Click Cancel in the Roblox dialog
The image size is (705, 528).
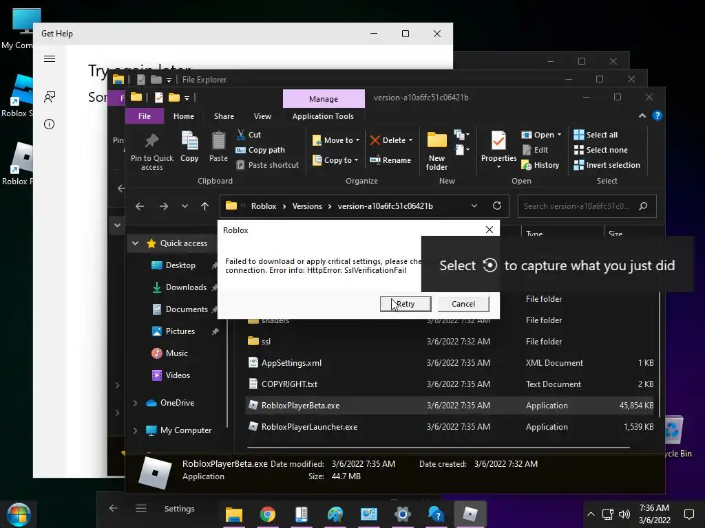tap(463, 304)
